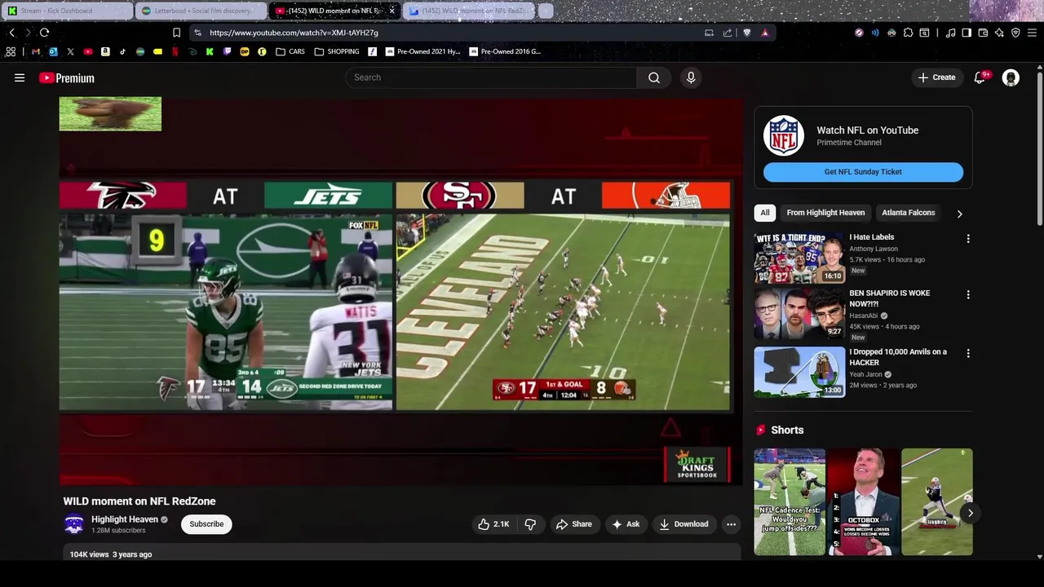Switch to the second WILD moment YouTube tab
The width and height of the screenshot is (1044, 587).
click(470, 11)
